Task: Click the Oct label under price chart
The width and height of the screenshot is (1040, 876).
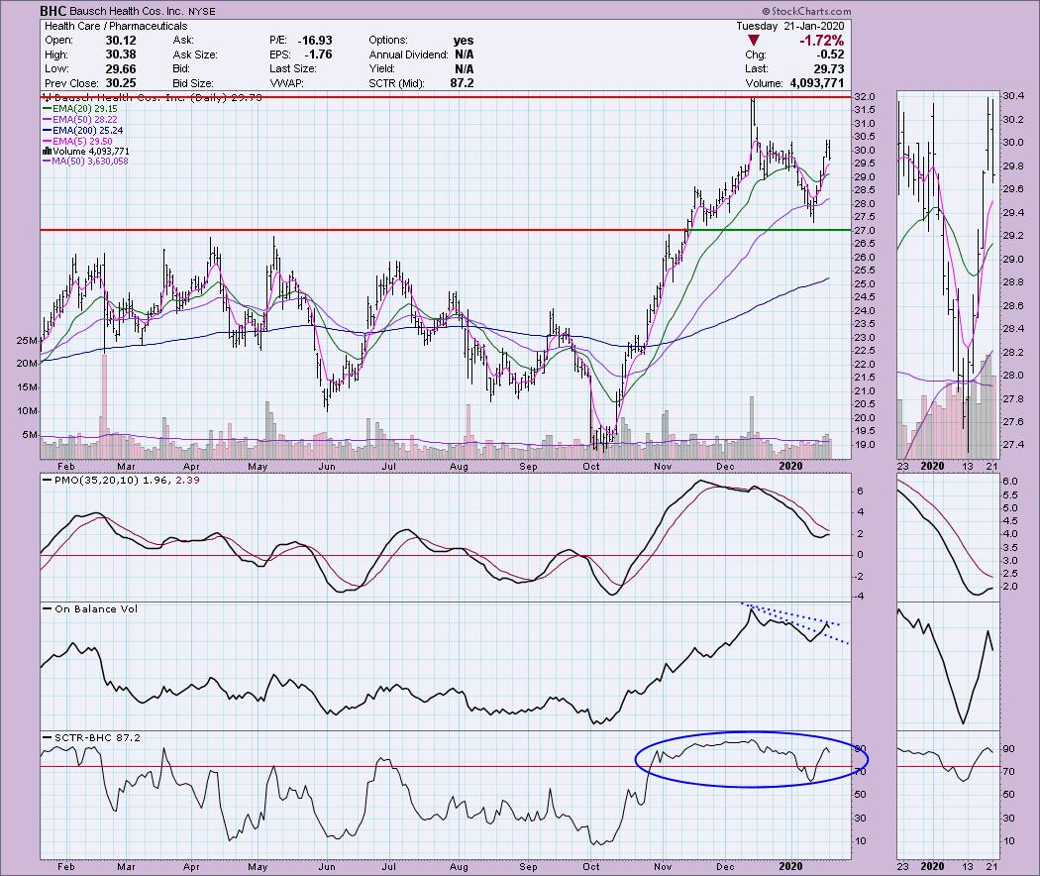Action: 591,467
